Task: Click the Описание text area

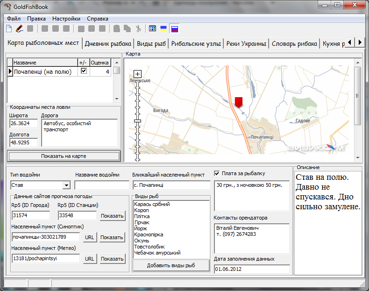Action: click(x=328, y=223)
